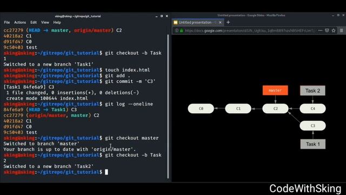Select the Task 2 box on slide
The height and width of the screenshot is (195, 346).
click(x=312, y=90)
